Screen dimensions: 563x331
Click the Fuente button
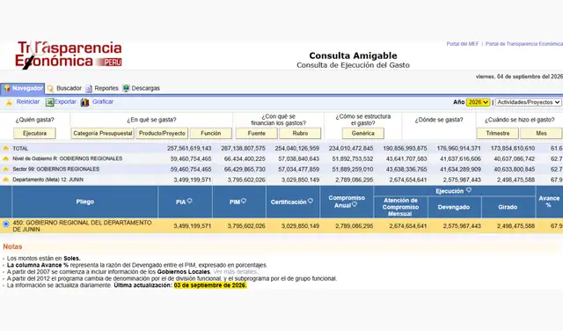256,133
